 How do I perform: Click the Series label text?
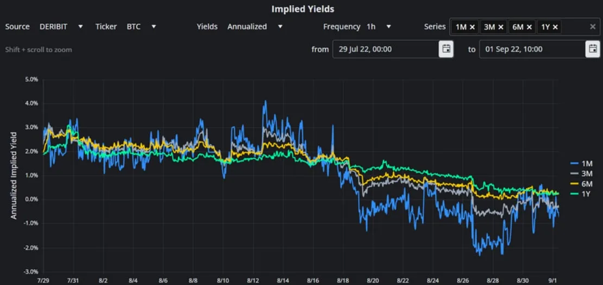point(435,27)
